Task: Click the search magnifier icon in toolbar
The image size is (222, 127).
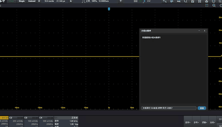Action: (x=186, y=1)
